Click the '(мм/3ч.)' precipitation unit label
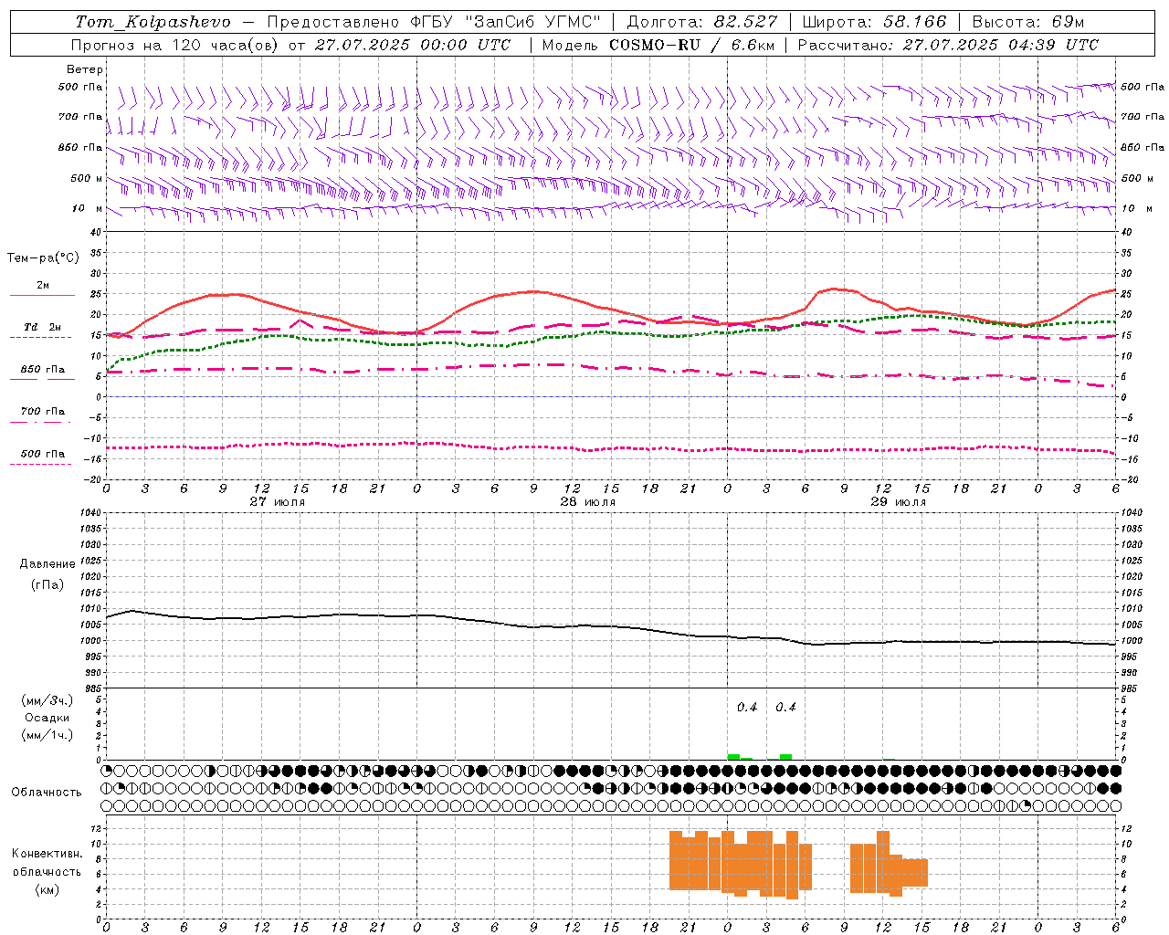1169x935 pixels. [47, 701]
